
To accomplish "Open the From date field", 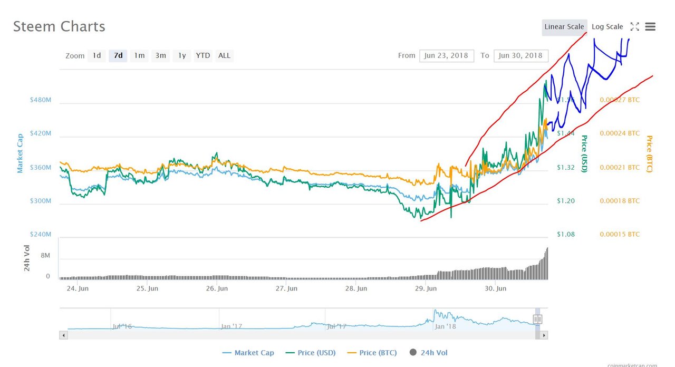I will (x=447, y=55).
